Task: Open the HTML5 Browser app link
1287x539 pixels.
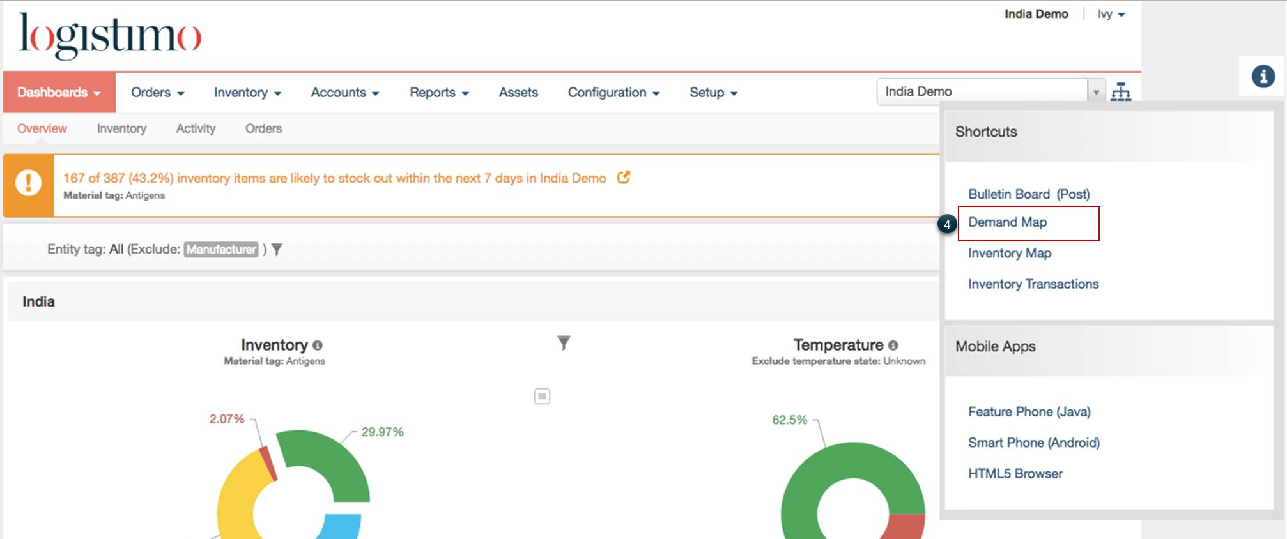Action: (x=1015, y=474)
